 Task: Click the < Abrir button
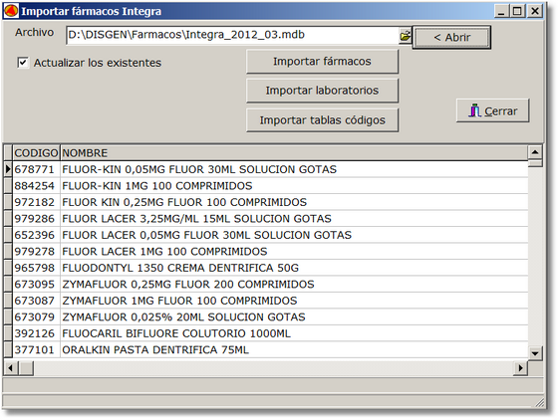(451, 37)
